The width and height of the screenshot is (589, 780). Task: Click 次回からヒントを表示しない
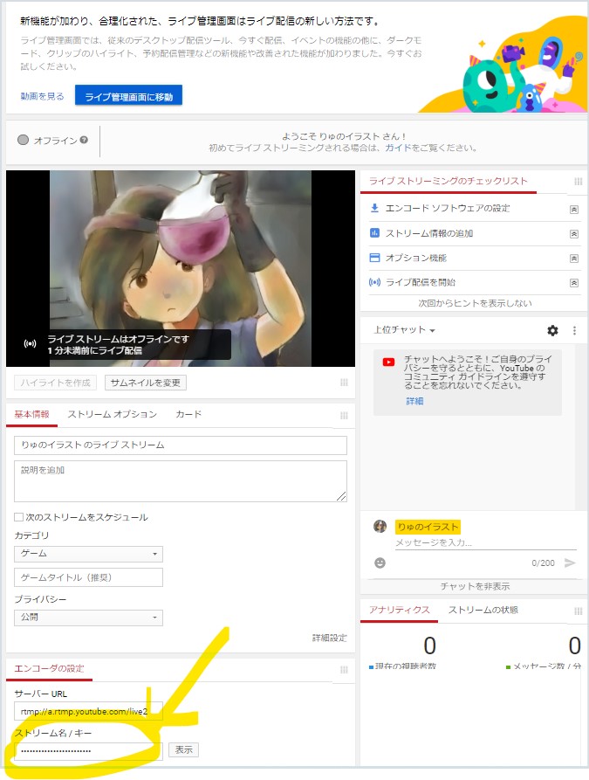[475, 303]
